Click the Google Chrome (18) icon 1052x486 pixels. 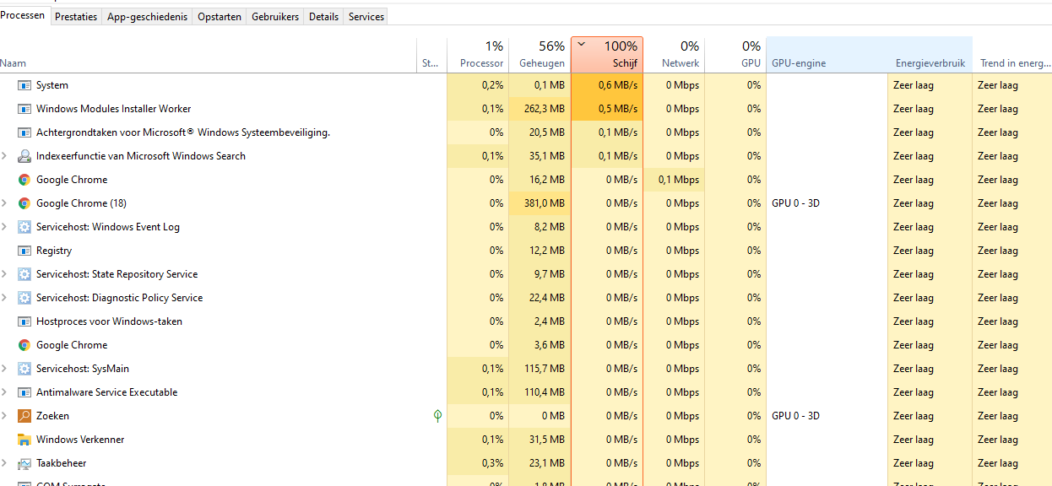pyautogui.click(x=24, y=203)
